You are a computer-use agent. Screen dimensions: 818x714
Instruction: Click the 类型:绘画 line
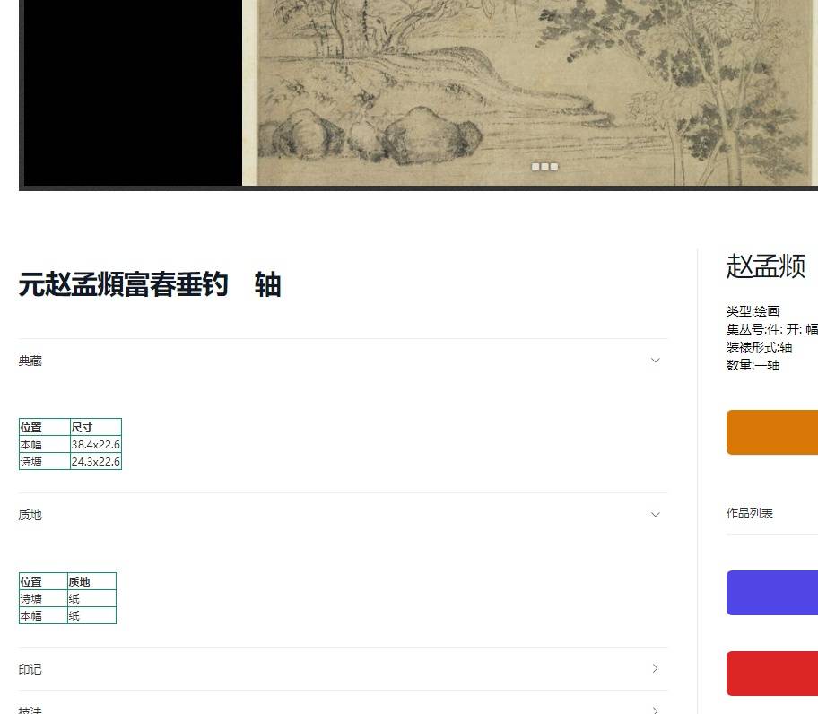(x=753, y=311)
